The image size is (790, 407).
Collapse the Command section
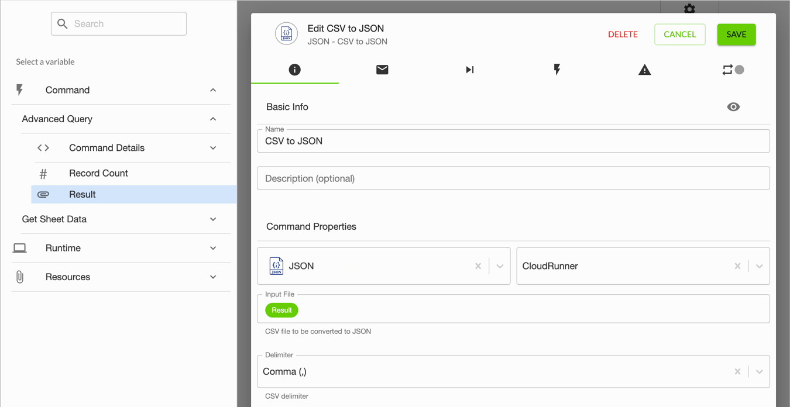pos(213,90)
